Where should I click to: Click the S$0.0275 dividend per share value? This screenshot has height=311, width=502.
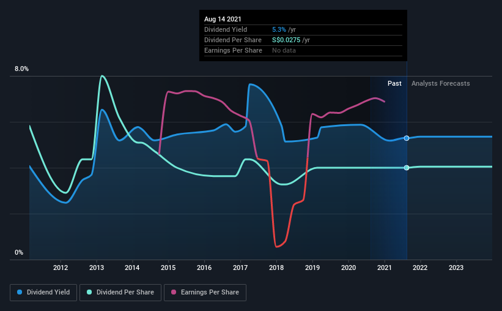(286, 40)
